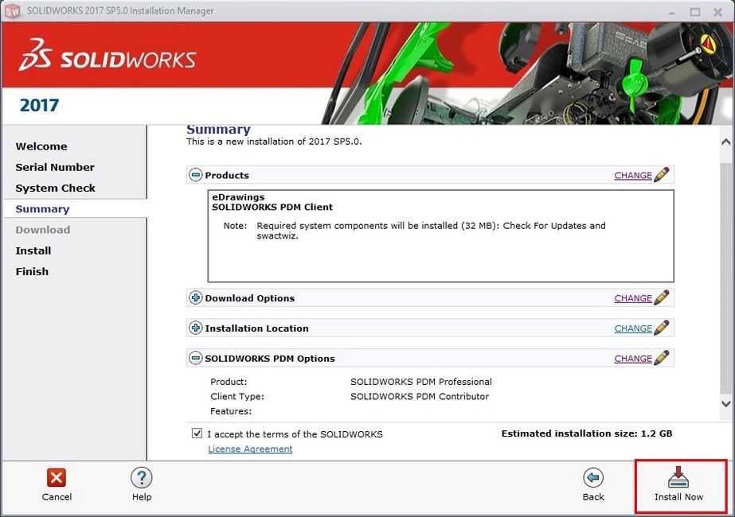735x517 pixels.
Task: Expand the Download Options section
Action: [196, 298]
